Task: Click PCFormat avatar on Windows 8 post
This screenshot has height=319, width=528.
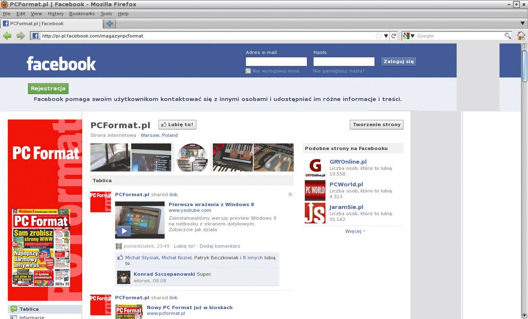Action: 101,202
